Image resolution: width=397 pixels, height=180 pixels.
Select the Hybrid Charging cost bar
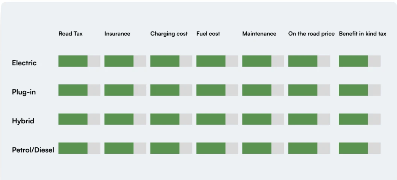171,119
